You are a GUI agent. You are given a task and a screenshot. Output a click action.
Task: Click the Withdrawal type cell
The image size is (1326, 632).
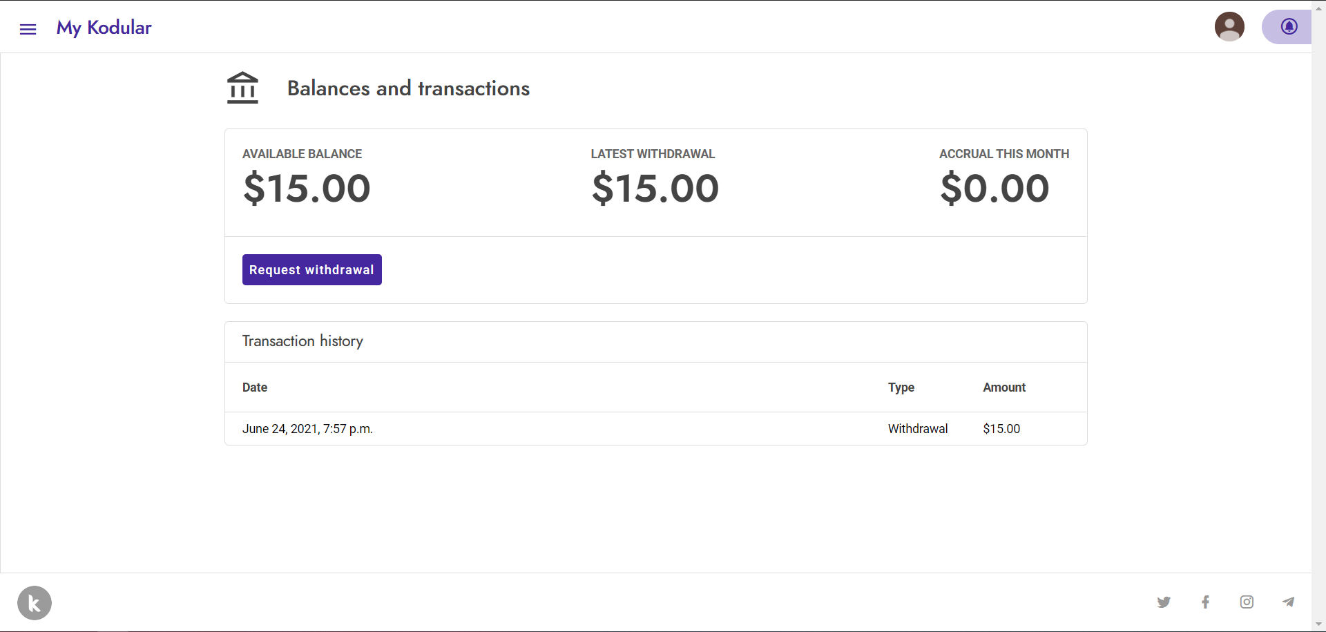(918, 429)
